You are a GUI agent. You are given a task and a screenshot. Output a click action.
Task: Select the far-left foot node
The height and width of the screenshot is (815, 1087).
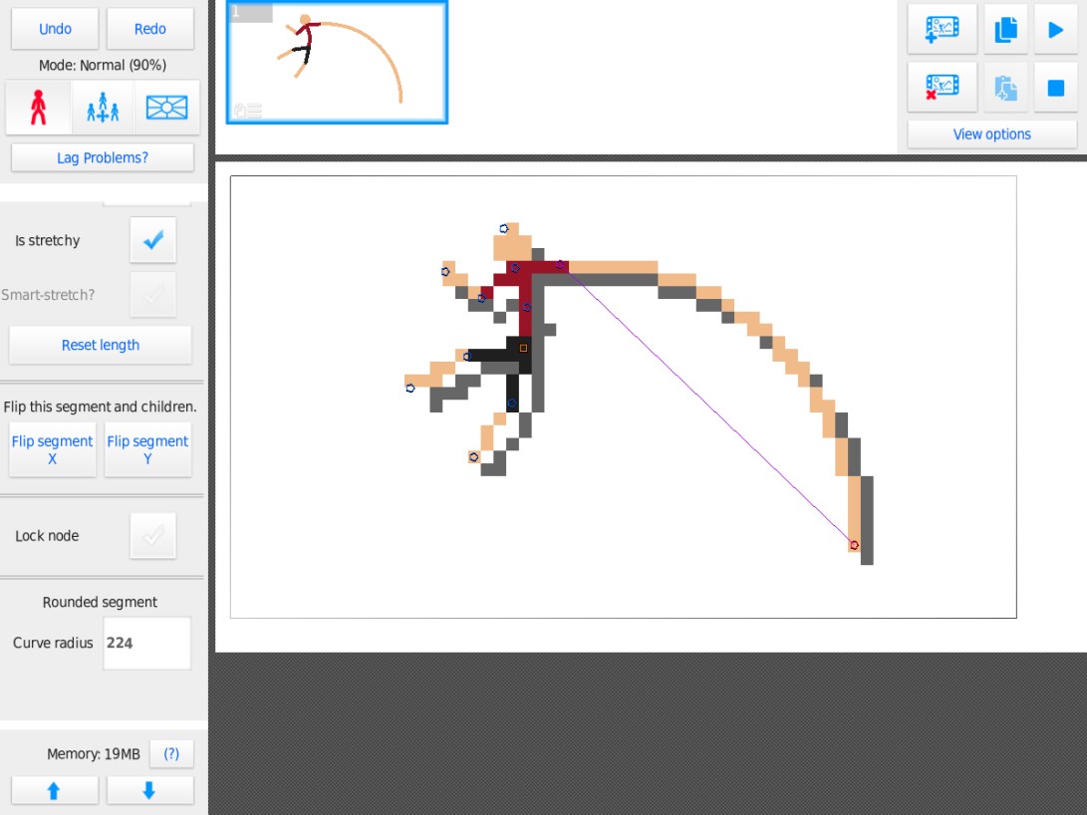[x=410, y=389]
